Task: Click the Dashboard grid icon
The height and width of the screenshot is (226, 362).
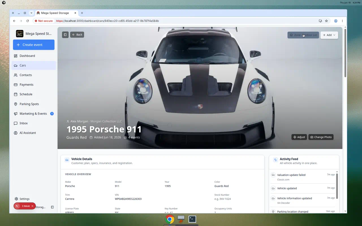Action: click(x=16, y=56)
